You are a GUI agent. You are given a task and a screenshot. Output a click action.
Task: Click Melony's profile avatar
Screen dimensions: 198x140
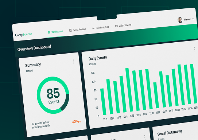tap(180, 20)
